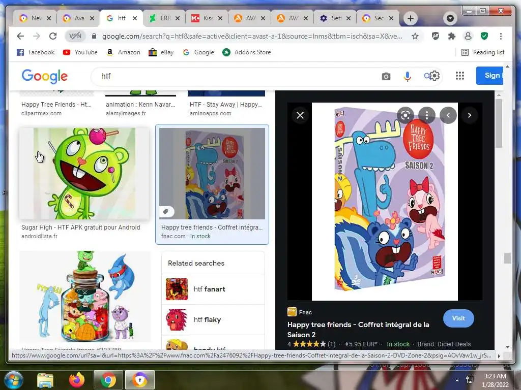Screen dimensions: 521x390
Task: Click the browser forward arrow
Action: (x=37, y=36)
